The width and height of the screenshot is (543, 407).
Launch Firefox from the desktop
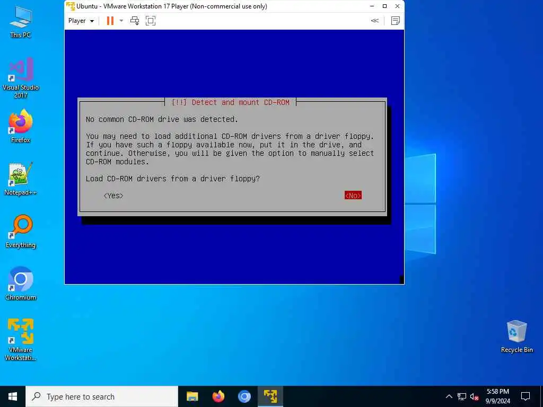pos(21,126)
